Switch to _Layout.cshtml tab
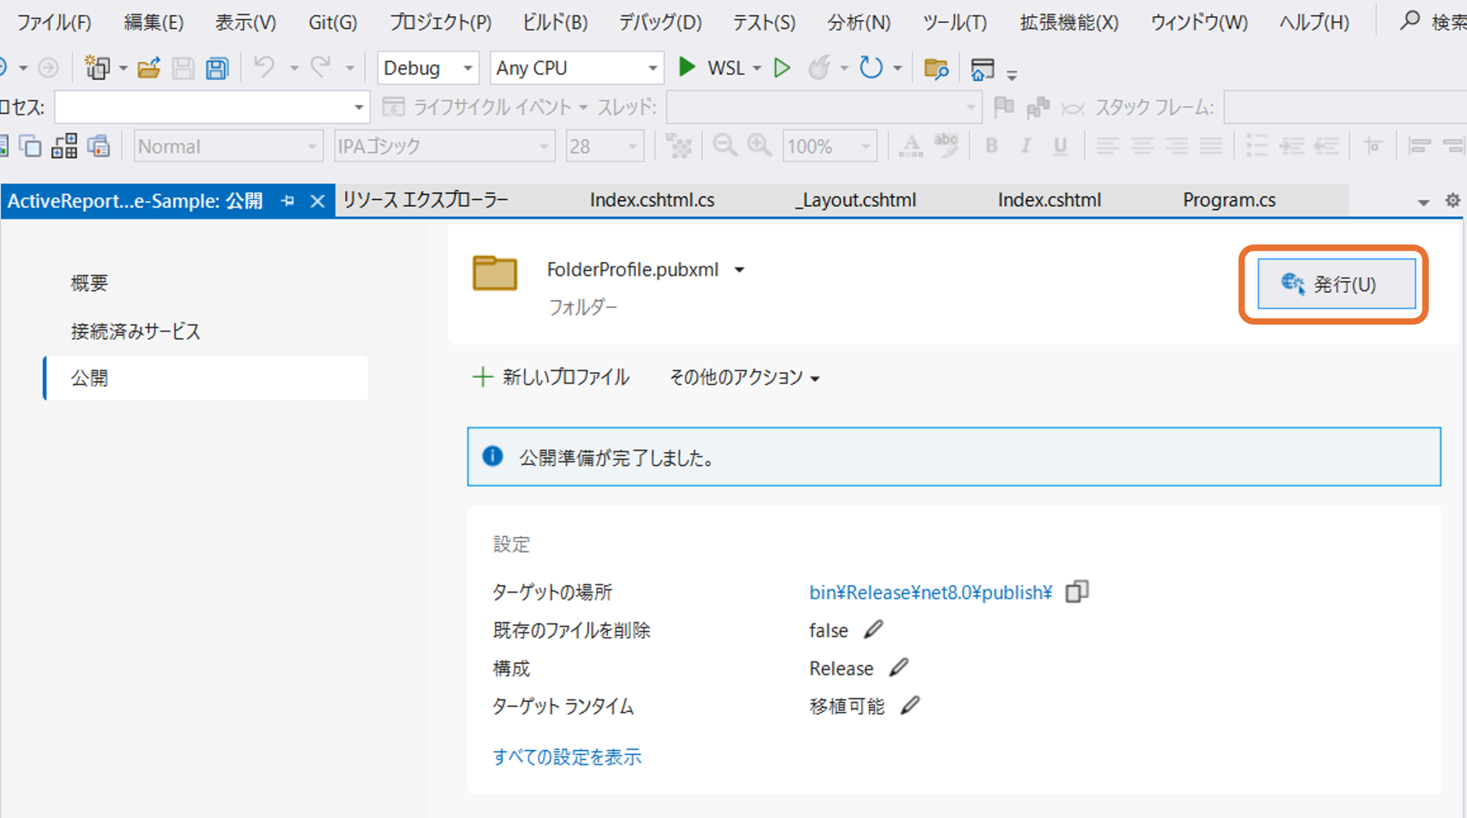The image size is (1467, 818). [856, 200]
